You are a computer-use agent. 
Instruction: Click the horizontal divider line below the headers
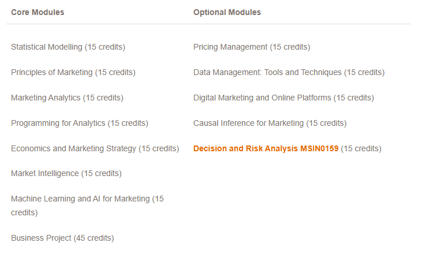point(208,24)
